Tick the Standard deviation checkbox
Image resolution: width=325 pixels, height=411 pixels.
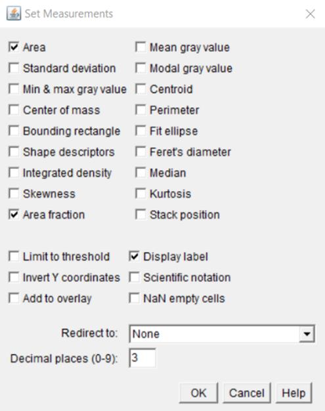click(x=14, y=68)
